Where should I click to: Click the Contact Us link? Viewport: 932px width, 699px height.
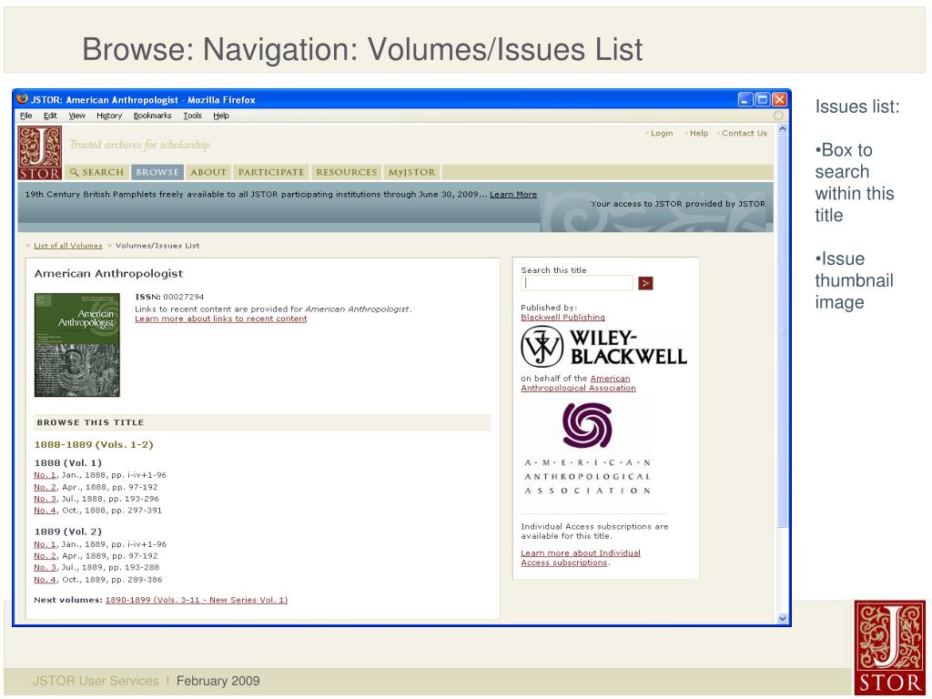(745, 133)
